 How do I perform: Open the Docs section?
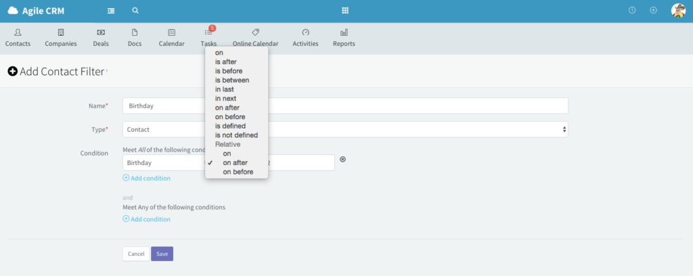[x=135, y=37]
